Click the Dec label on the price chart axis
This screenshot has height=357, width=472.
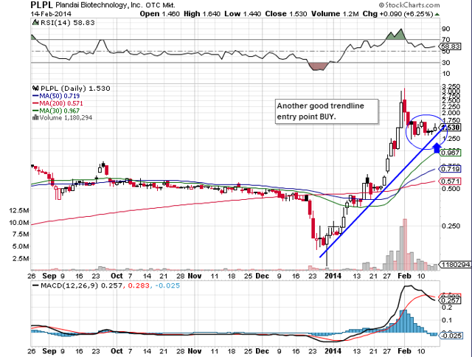[263, 276]
